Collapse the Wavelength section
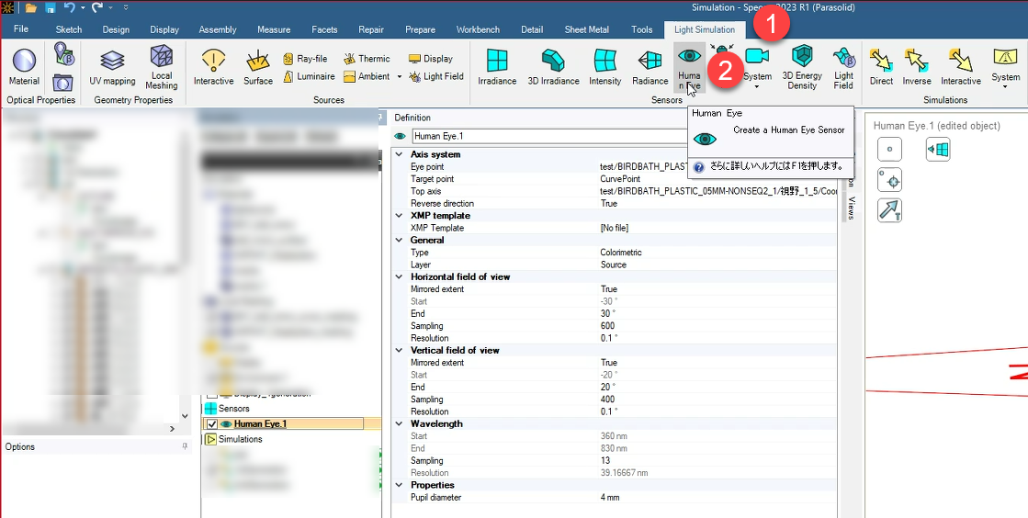Viewport: 1028px width, 518px height. tap(400, 423)
